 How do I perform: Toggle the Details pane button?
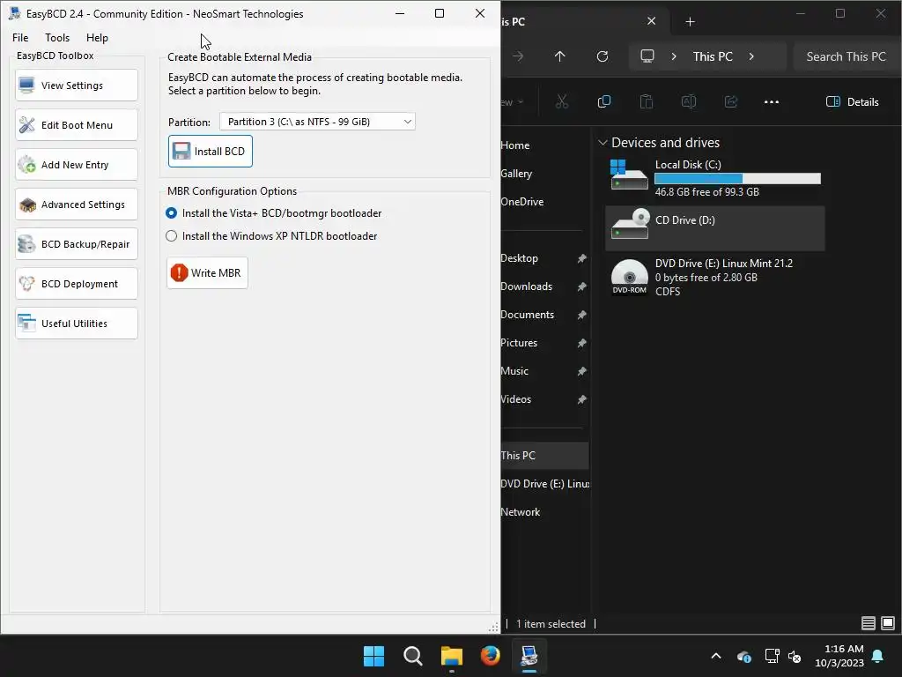tap(852, 102)
